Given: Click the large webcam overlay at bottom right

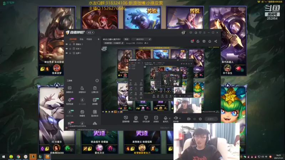Looking at the screenshot, I should click(x=207, y=142).
